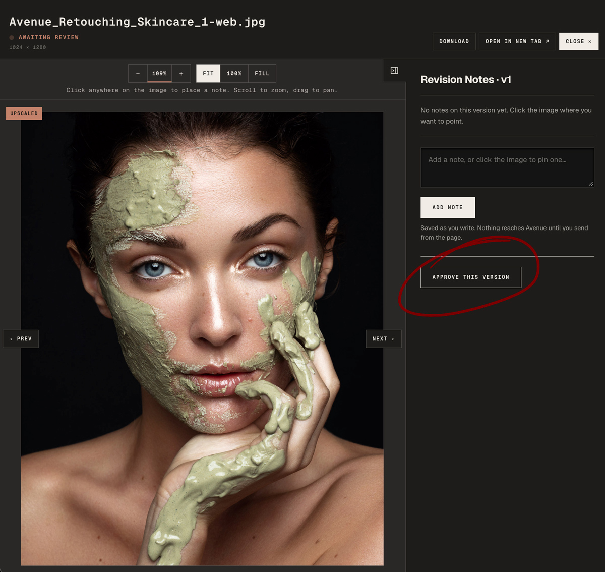Collapse the revision notes side panel icon
The width and height of the screenshot is (605, 572).
(x=394, y=71)
